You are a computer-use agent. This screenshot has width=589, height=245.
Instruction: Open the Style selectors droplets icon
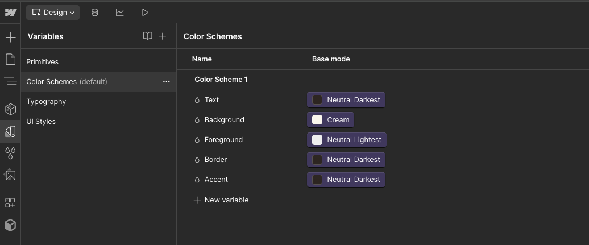tap(10, 153)
